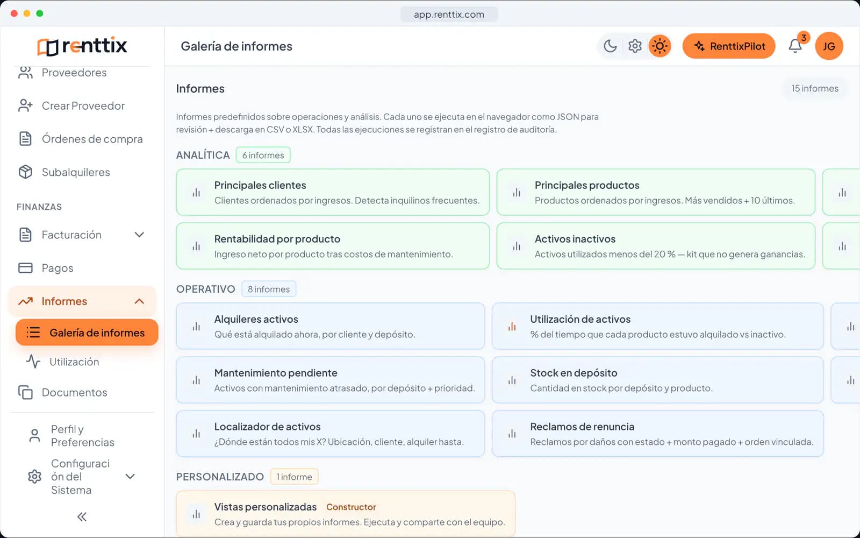860x538 pixels.
Task: Select Galería de informes item
Action: click(x=87, y=332)
